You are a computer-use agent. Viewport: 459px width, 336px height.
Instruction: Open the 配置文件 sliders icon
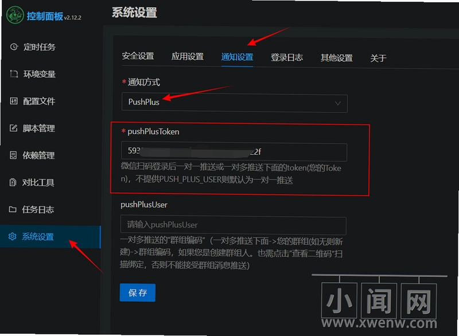(x=13, y=101)
